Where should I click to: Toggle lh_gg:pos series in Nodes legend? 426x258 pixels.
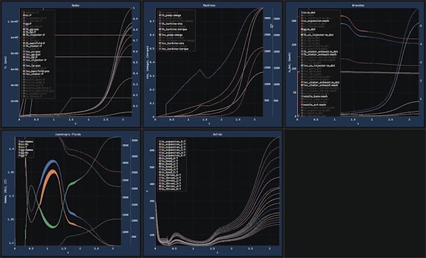(x=31, y=29)
